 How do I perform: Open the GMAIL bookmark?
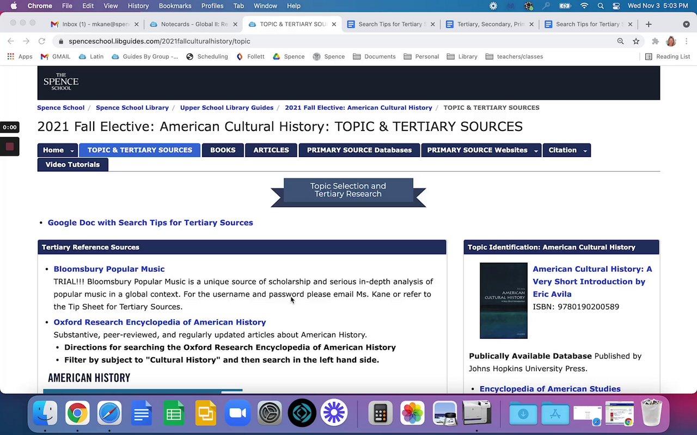pyautogui.click(x=56, y=57)
